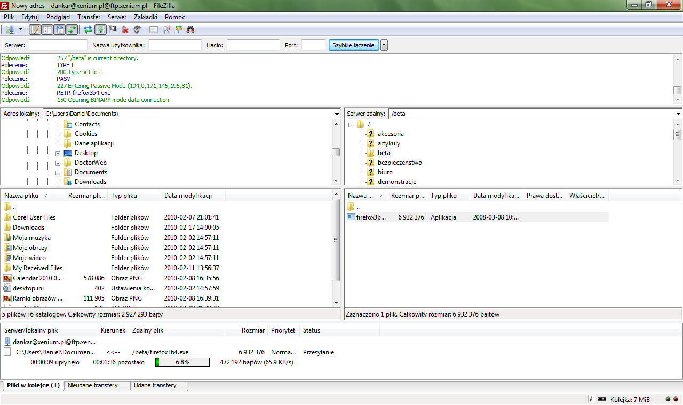
Task: Select the firefox3b4.exe remote file
Action: [x=477, y=217]
